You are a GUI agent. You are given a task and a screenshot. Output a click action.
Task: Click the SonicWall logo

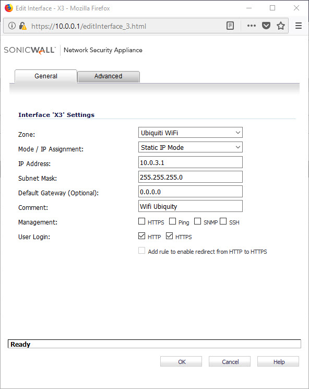coord(30,50)
